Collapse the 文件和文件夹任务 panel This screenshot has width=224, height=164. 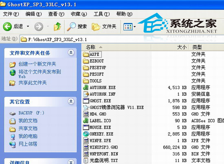71,52
